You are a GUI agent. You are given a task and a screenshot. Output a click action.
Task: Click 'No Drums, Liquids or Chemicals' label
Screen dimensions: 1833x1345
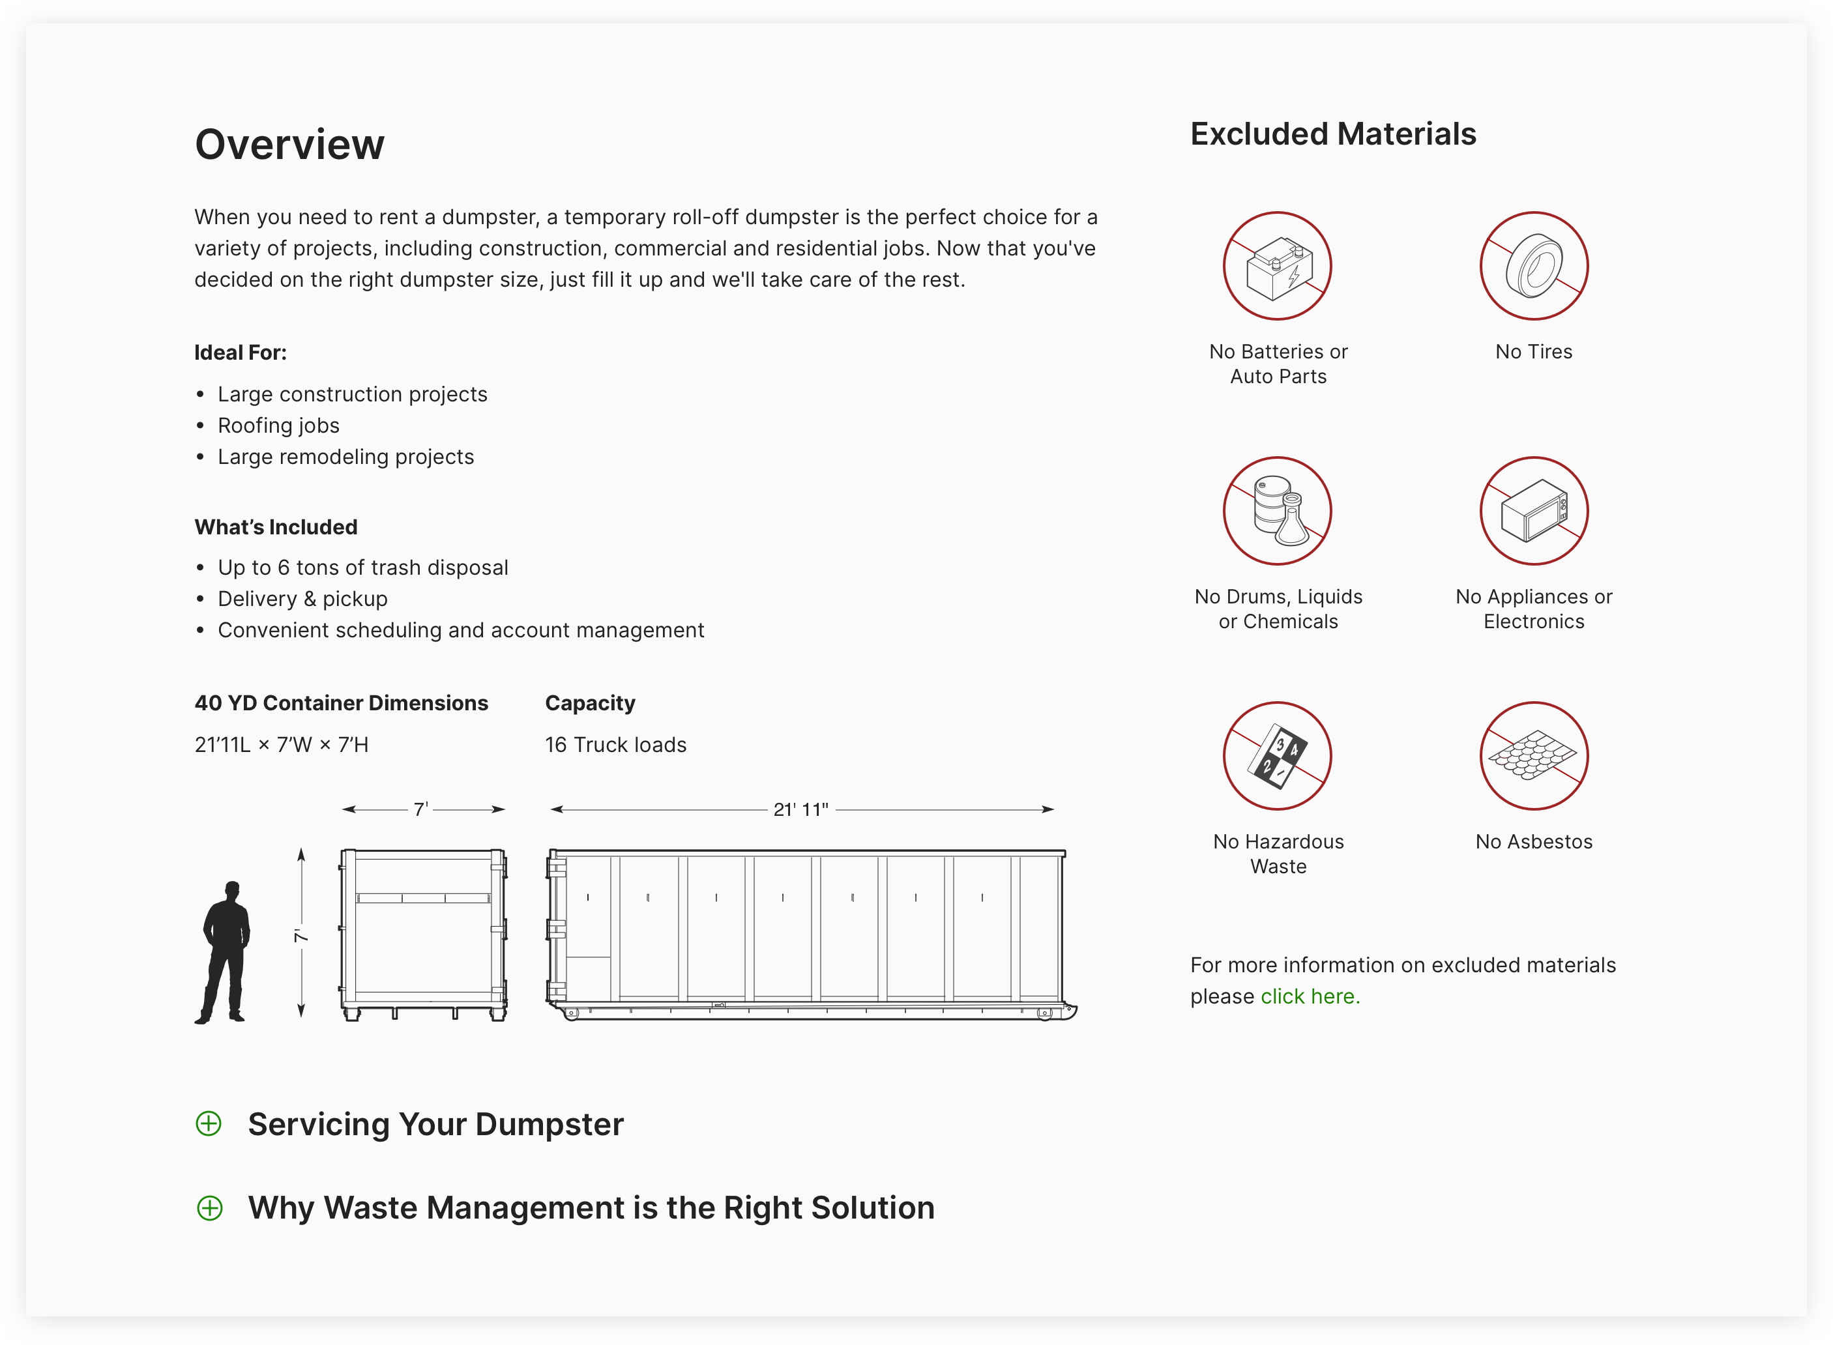1278,609
